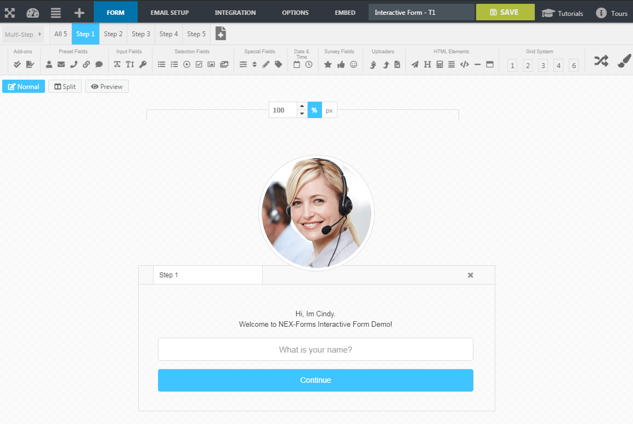Increase the form width value stepper
This screenshot has height=424, width=633.
tap(302, 106)
